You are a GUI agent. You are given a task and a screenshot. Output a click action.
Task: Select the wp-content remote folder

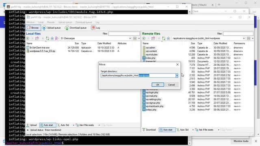(151, 51)
